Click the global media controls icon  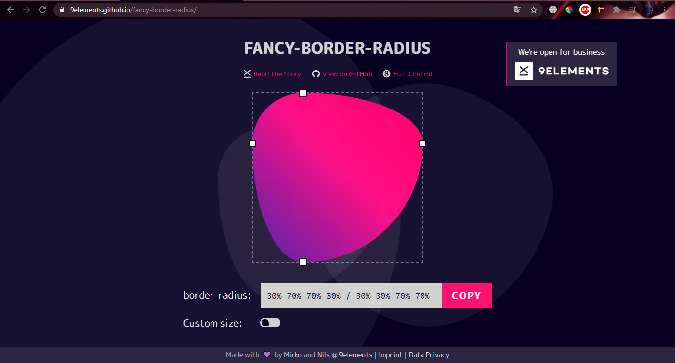coord(632,9)
